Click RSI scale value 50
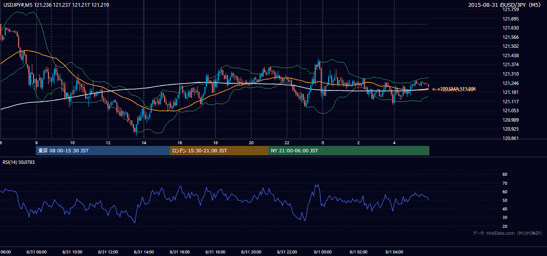Viewport: 547px width, 256px height. pyautogui.click(x=505, y=200)
